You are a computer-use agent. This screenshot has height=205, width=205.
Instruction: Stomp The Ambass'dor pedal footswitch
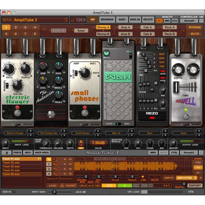(51, 114)
